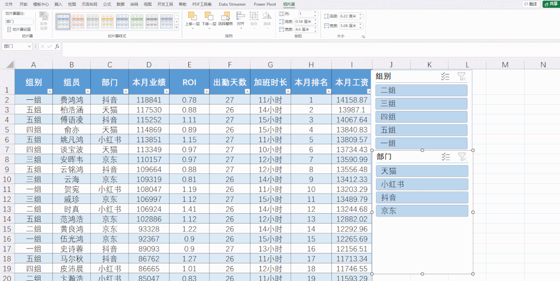
Task: Click the green 共享 share button
Action: pyautogui.click(x=550, y=4)
